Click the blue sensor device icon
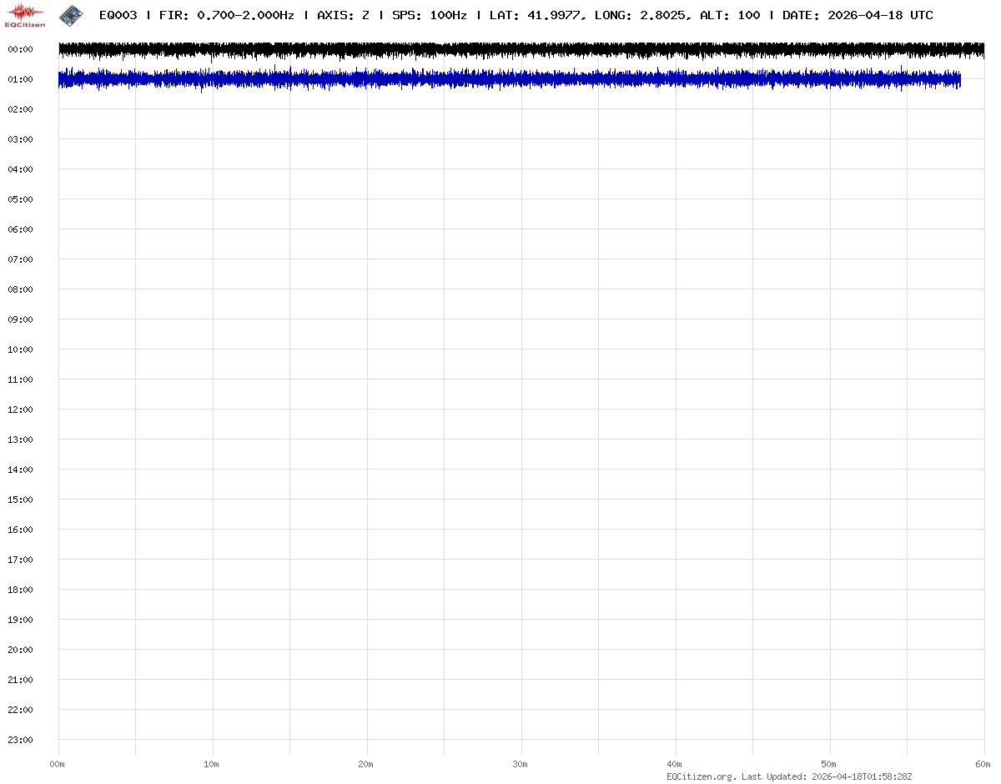The width and height of the screenshot is (1001, 784). 71,15
